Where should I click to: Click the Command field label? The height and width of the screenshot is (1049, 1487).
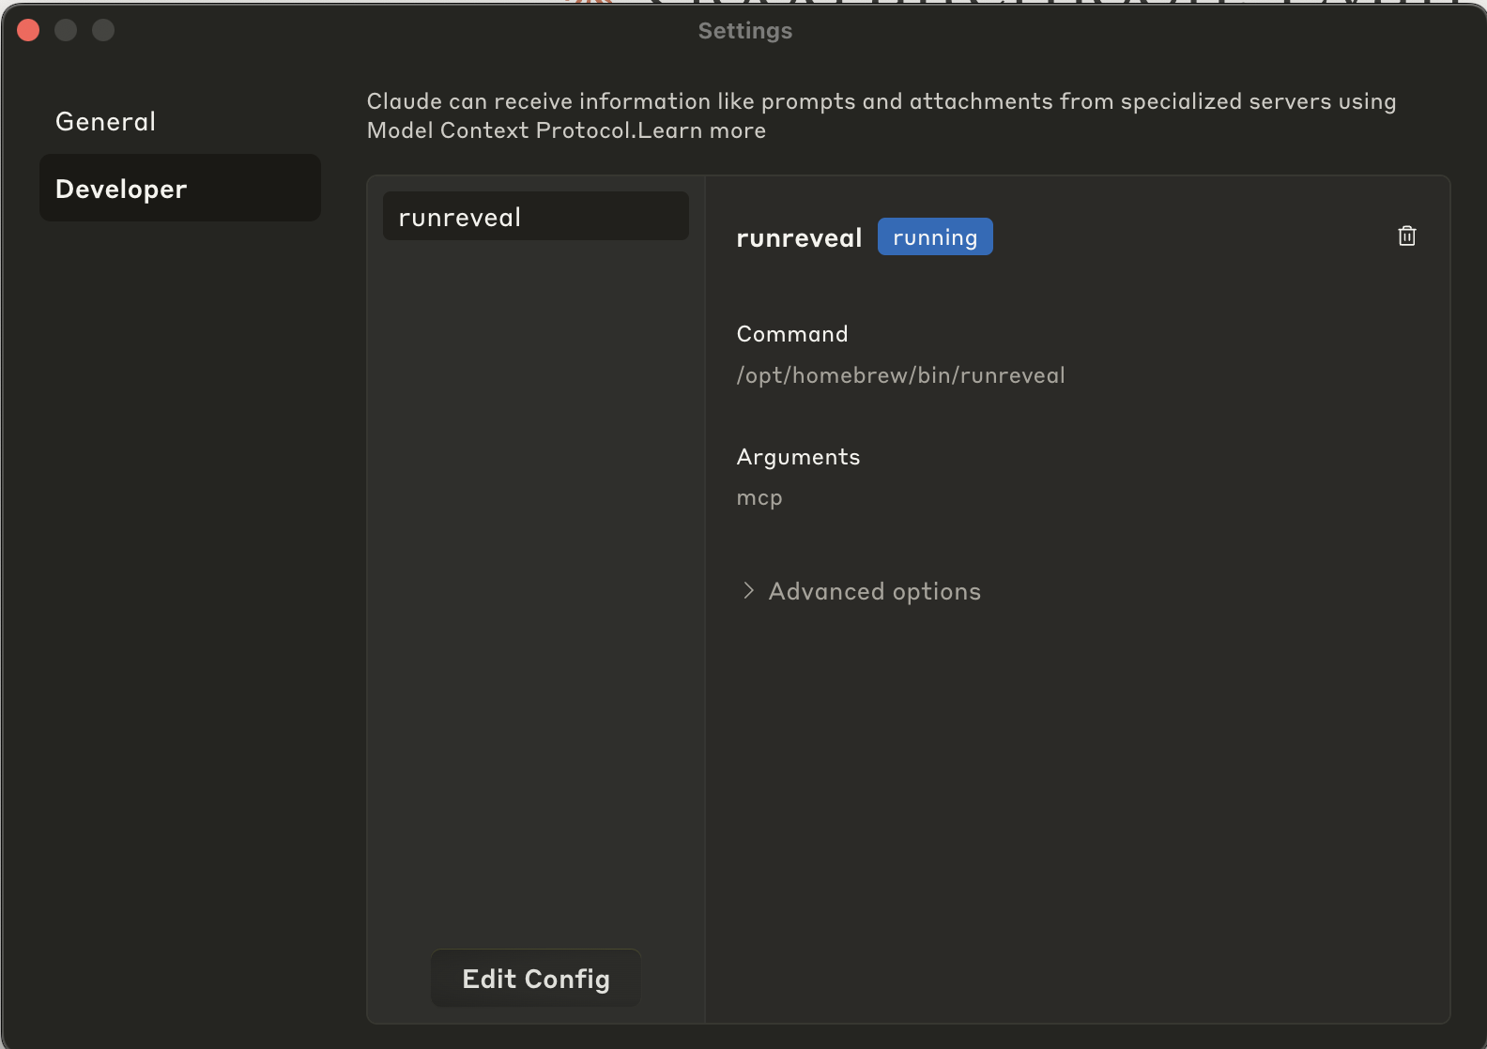pyautogui.click(x=791, y=334)
